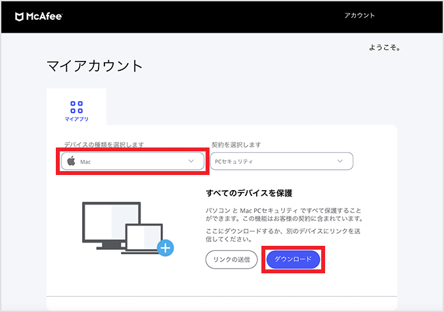The width and height of the screenshot is (444, 312).
Task: Click the McAfee logo in header
Action: [39, 16]
